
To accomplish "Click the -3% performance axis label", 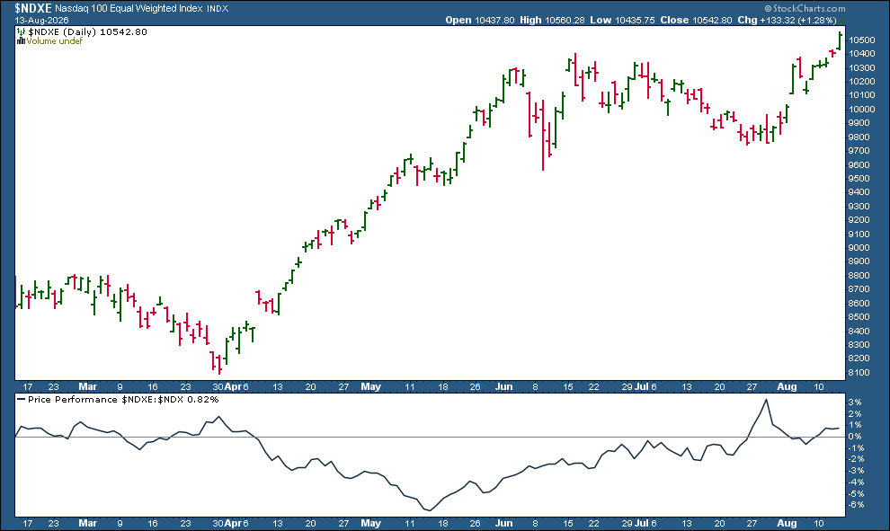I will coord(857,470).
